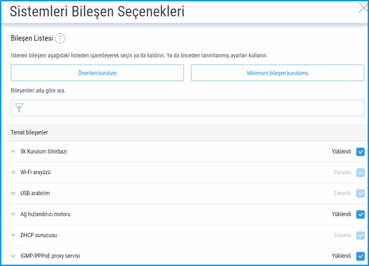Select the Temel bileşenler section header
The image size is (369, 266).
coord(30,133)
